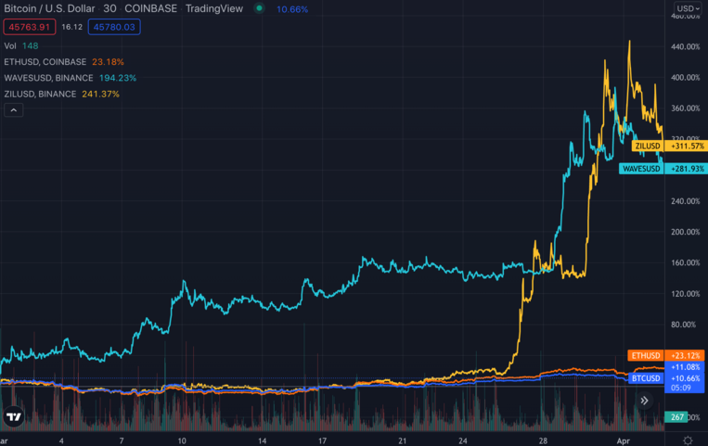
Task: Click the 200.00% price scale label
Action: (x=686, y=232)
